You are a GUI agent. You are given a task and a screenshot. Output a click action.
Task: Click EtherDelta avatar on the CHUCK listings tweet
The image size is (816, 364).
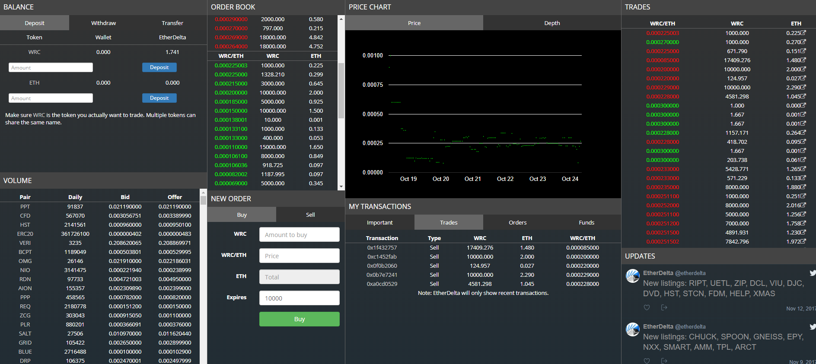pyautogui.click(x=633, y=329)
